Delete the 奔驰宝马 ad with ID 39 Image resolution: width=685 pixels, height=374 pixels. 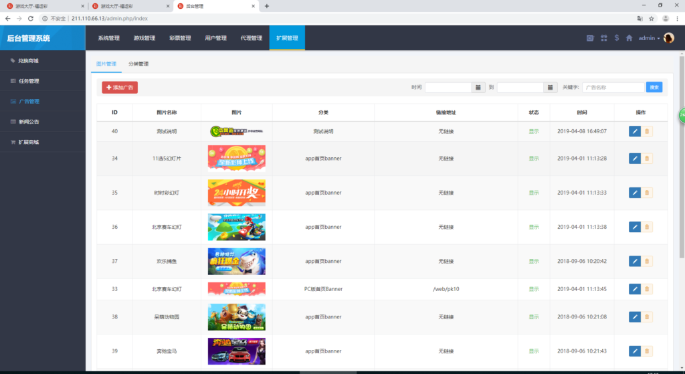(x=647, y=351)
